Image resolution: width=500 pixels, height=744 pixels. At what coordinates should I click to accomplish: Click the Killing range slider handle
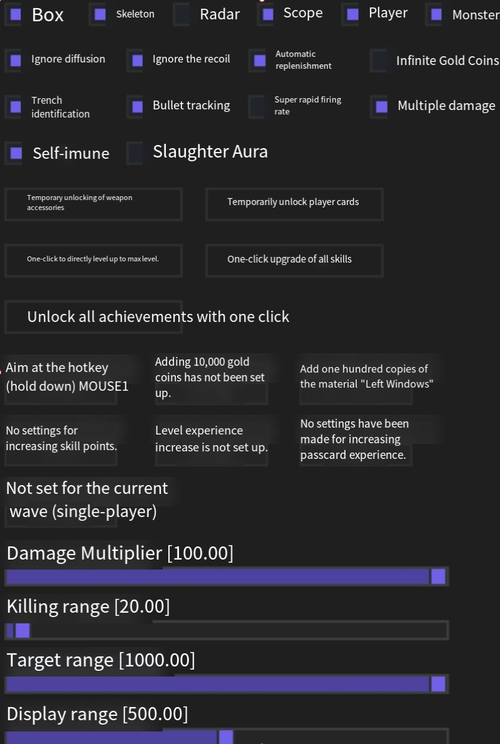click(x=23, y=630)
